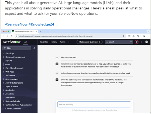Favorite Dashboards Overview with the star
151x114 pixels.
tap(99, 42)
